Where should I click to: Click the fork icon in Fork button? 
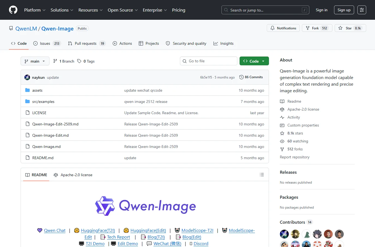(x=308, y=28)
